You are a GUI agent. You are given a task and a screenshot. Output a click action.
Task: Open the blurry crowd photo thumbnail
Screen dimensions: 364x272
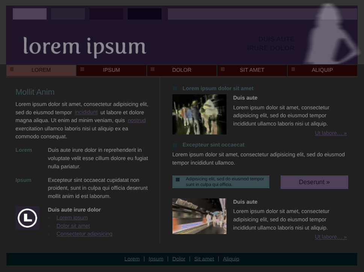(199, 115)
